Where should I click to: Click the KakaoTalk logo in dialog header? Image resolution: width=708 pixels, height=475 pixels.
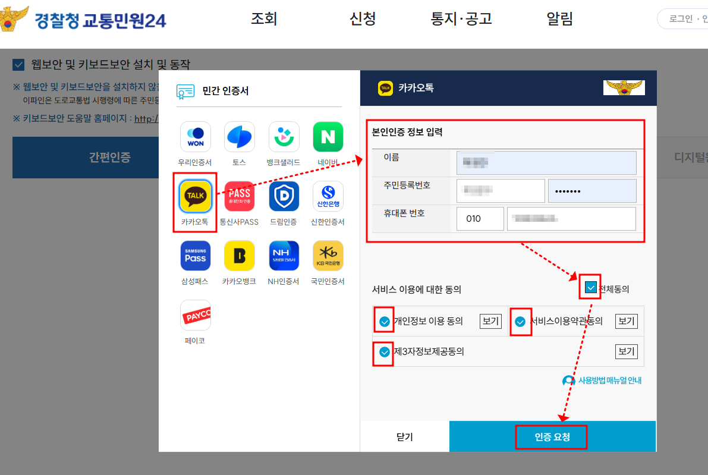[385, 88]
